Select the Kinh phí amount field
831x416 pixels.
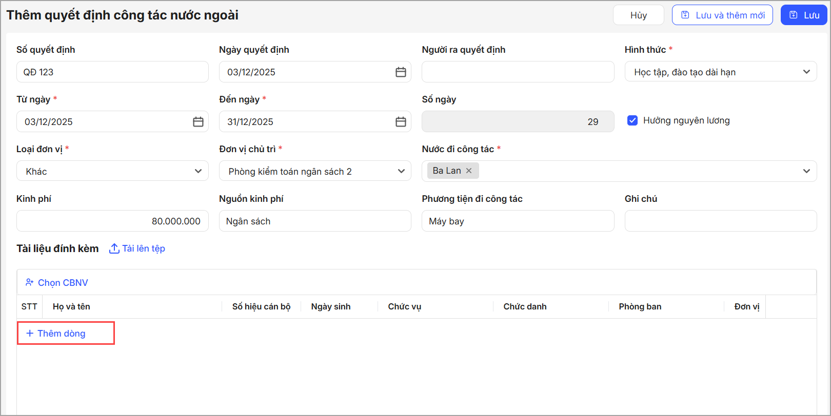point(112,221)
